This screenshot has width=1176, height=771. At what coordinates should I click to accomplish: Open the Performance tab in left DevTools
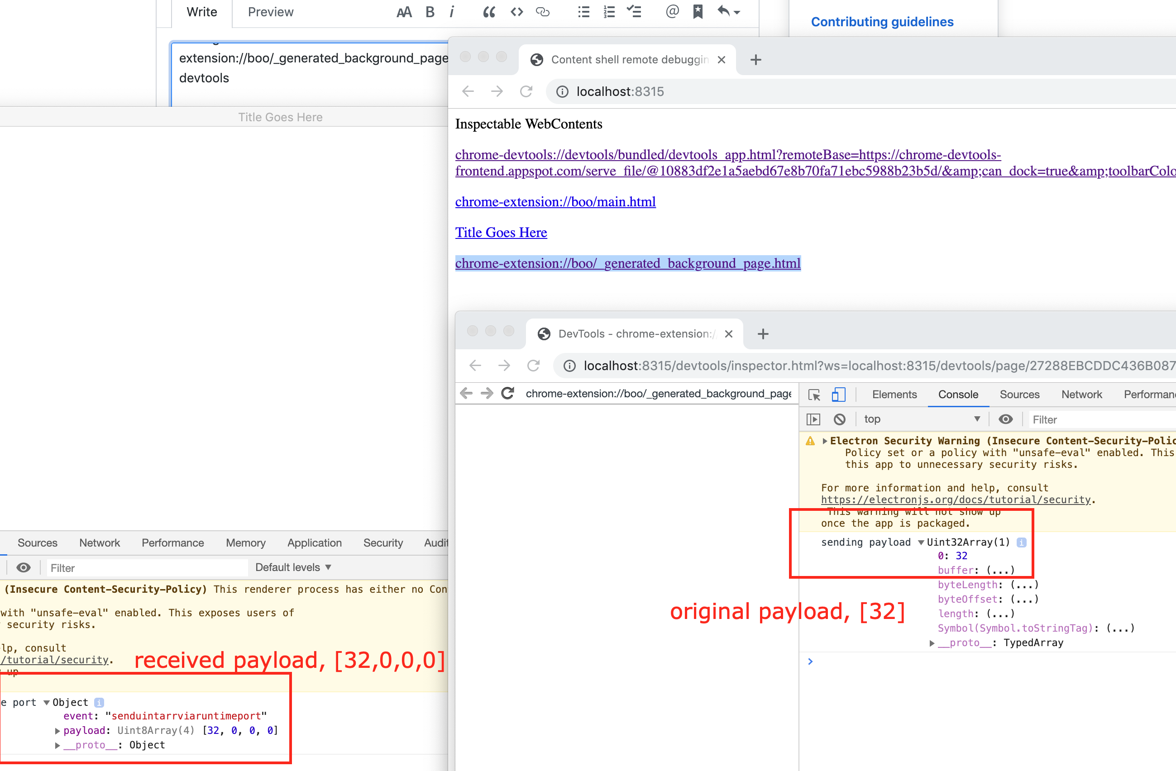pyautogui.click(x=172, y=543)
